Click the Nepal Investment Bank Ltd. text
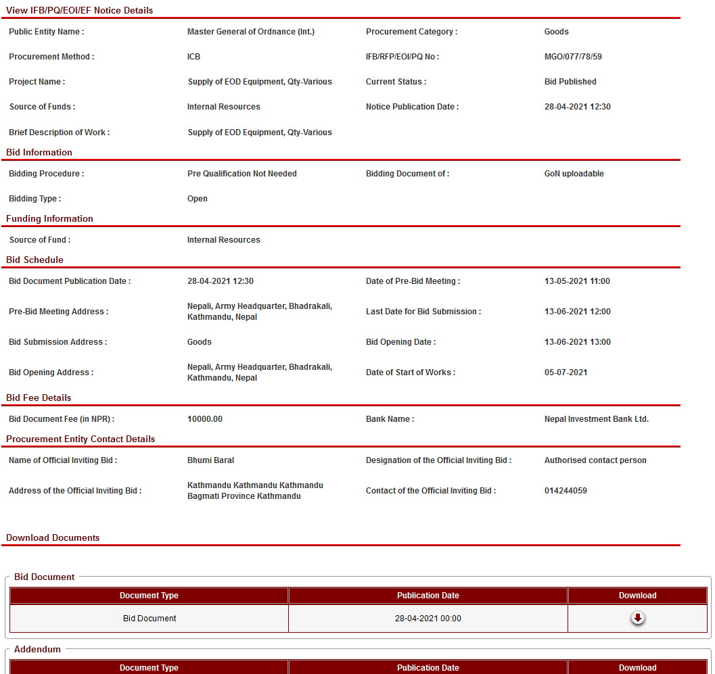715x674 pixels. (596, 419)
